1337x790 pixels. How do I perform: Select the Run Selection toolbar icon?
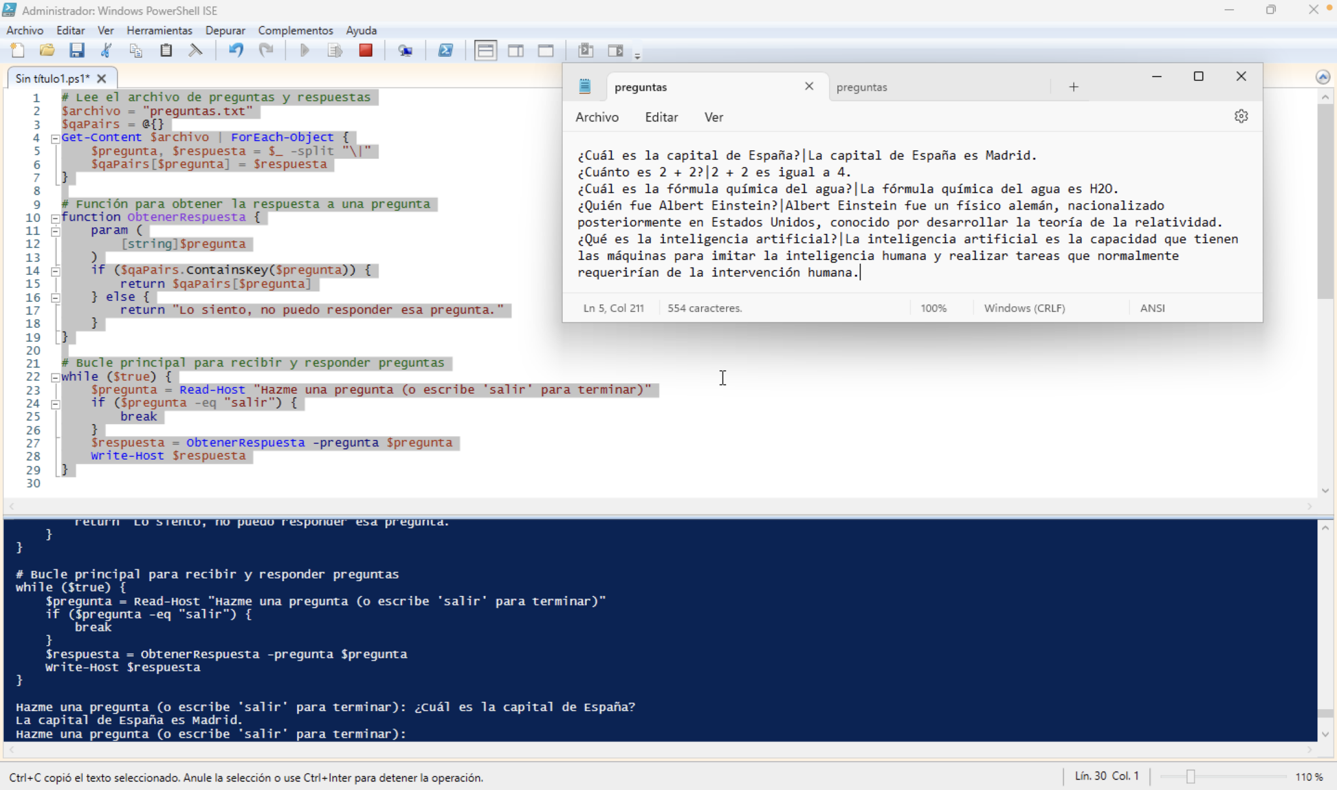coord(334,50)
